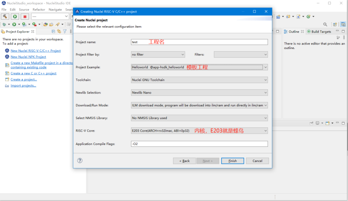Open the Download/Run Mode dropdown
Viewport: 348px width, 201px height.
199,105
